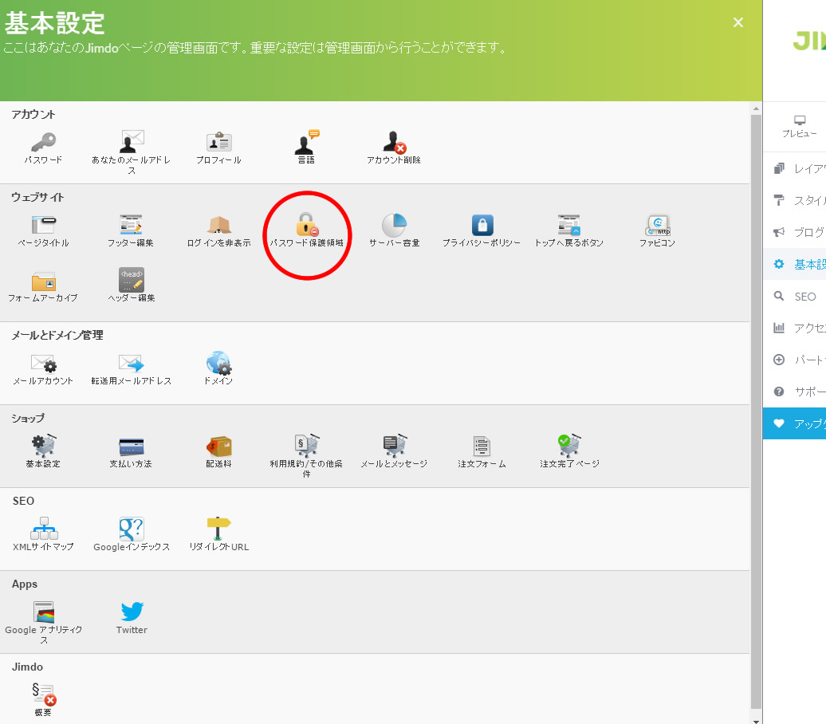Open アクセス解析 chart sidebar item
826x724 pixels.
(794, 328)
